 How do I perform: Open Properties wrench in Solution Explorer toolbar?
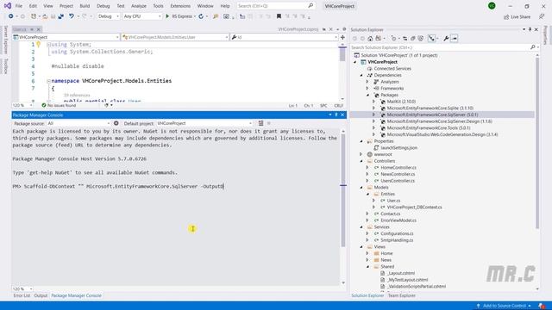(446, 38)
